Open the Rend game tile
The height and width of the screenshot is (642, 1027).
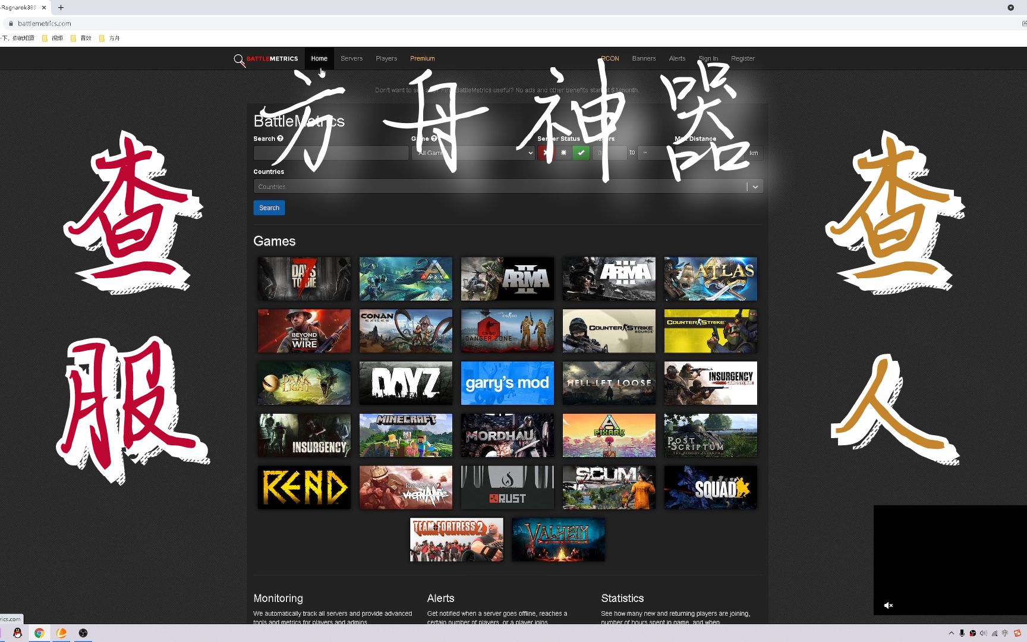(304, 487)
